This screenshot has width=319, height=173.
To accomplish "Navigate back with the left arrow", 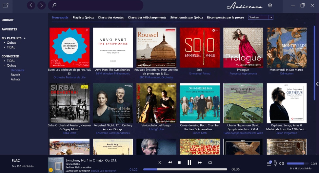I will point(31,5).
